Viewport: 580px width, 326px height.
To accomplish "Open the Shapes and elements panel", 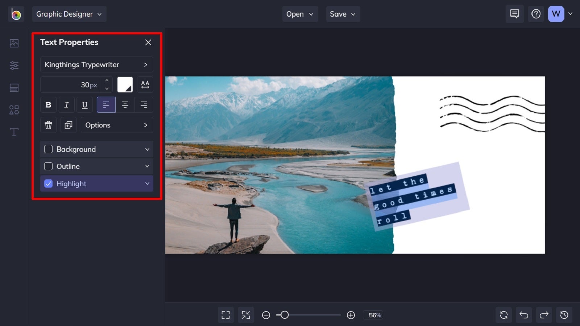I will pyautogui.click(x=14, y=110).
